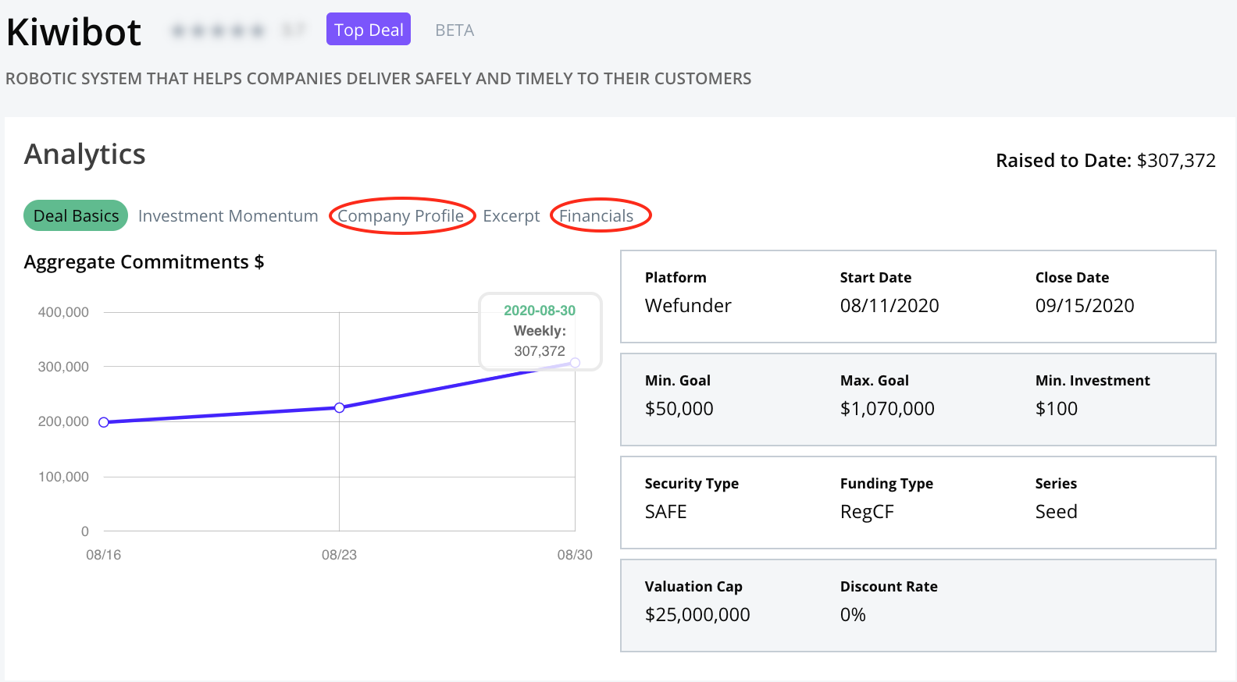The width and height of the screenshot is (1237, 682).
Task: Click the Max. Goal value $1,070,000
Action: tap(887, 409)
